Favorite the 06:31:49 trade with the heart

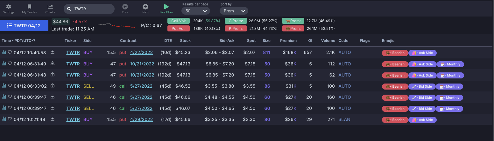pyautogui.click(x=10, y=64)
